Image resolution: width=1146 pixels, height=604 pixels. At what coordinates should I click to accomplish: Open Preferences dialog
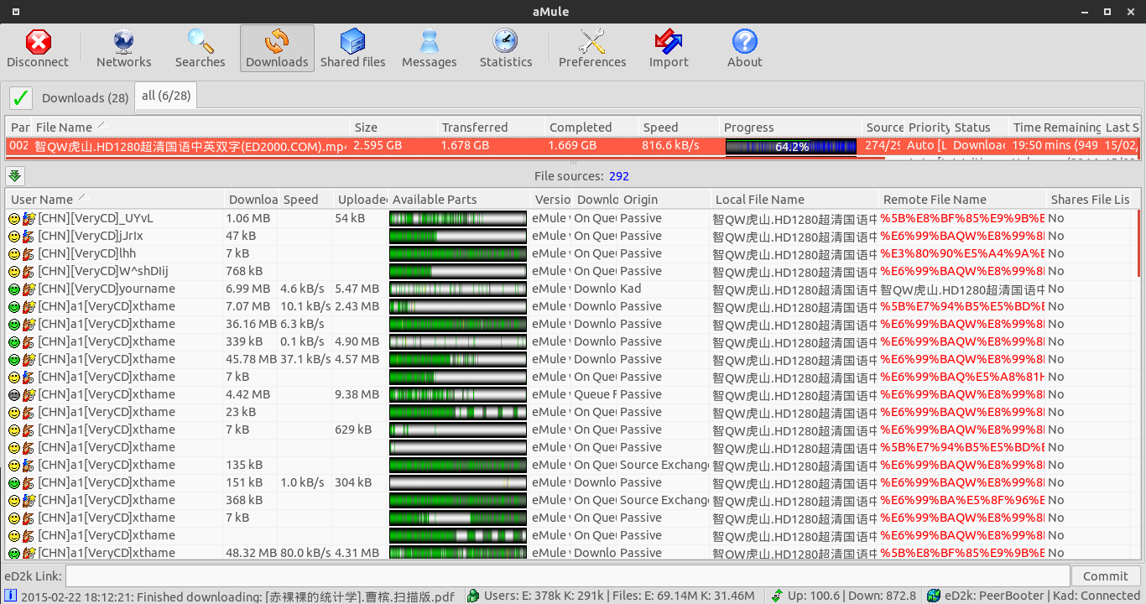[592, 49]
